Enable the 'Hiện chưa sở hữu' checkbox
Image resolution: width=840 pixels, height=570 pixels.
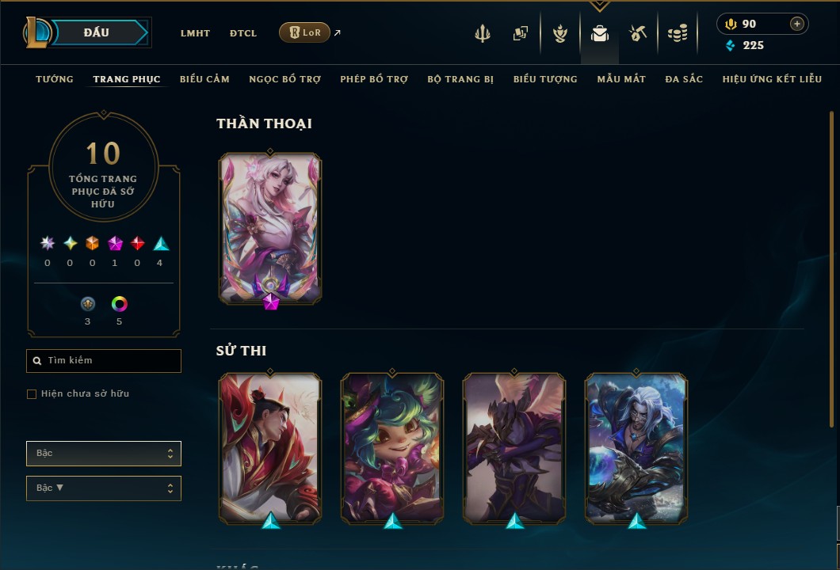32,394
